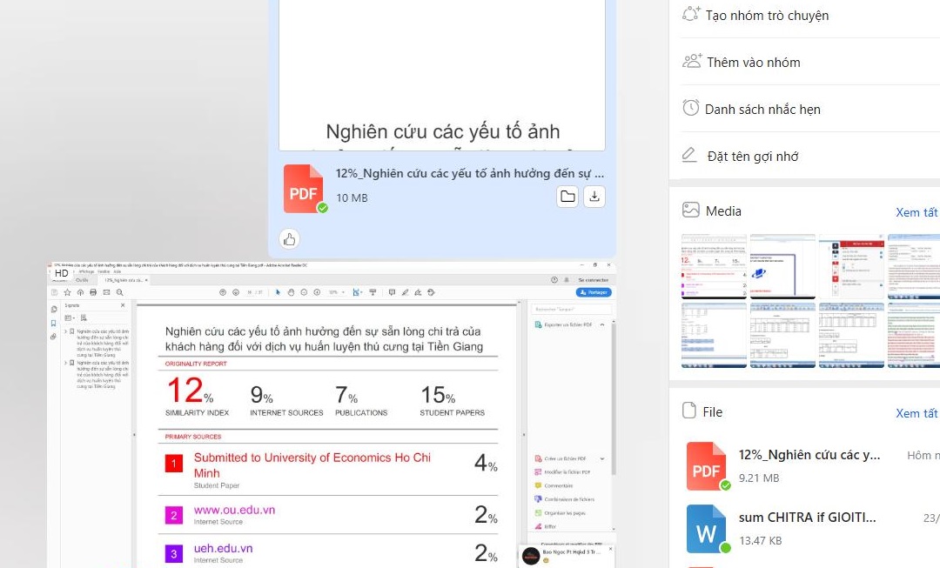Open the red dialog media thumbnail
Screen dimensions: 940x568
click(x=851, y=267)
